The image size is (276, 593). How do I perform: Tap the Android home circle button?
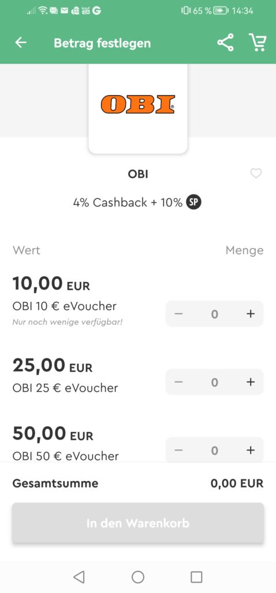(x=138, y=577)
